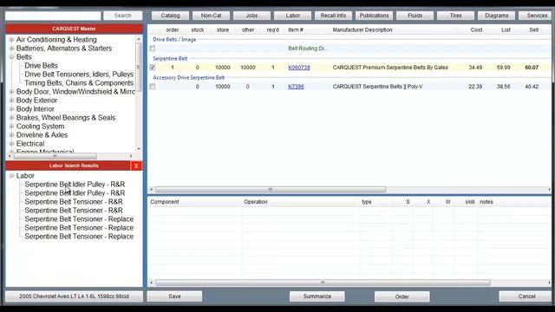This screenshot has width=555, height=312.
Task: Select Drive Belts tree item
Action: [41, 66]
